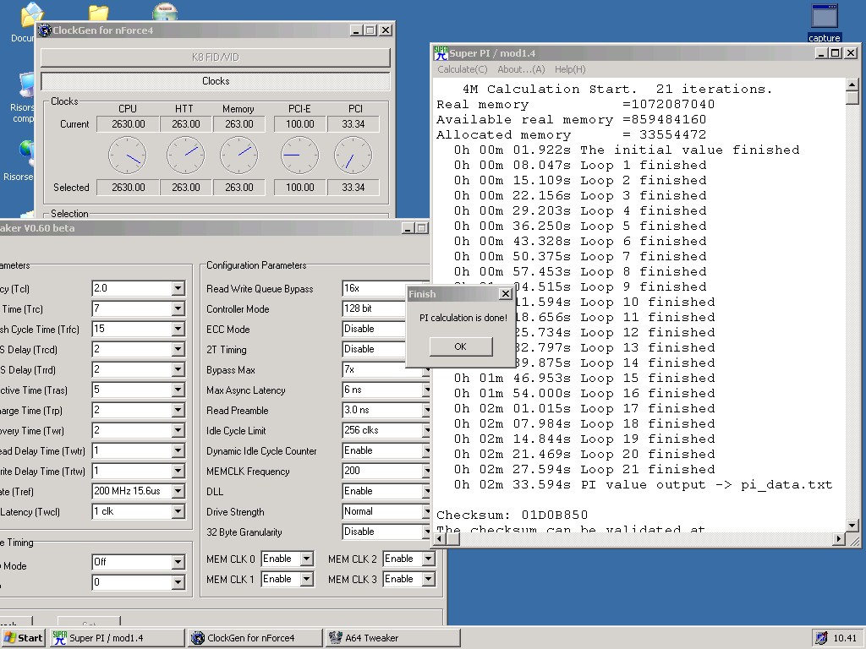The width and height of the screenshot is (866, 649).
Task: Select the Risorse del computer desktop icon
Action: tap(25, 98)
